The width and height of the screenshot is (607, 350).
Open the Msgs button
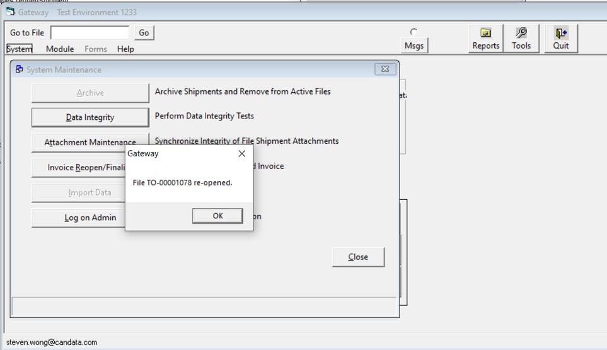[x=414, y=45]
